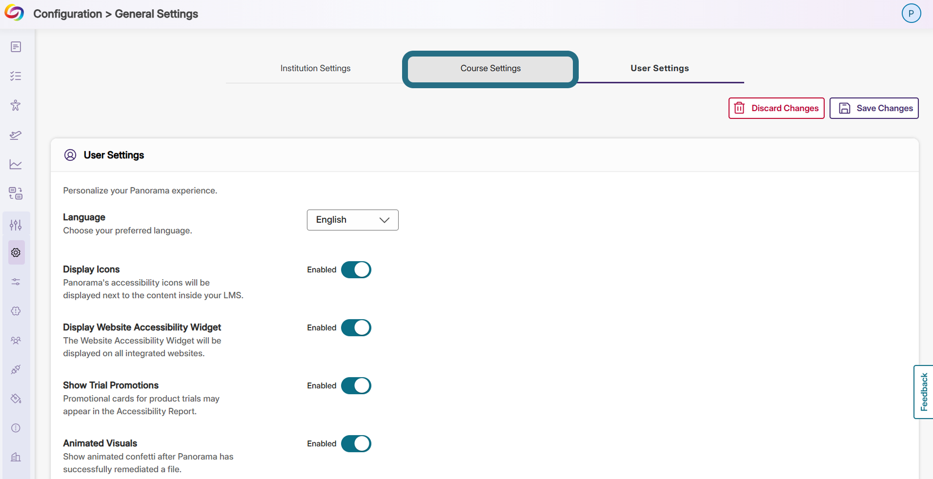Toggle the Display Icons switch
Image resolution: width=933 pixels, height=479 pixels.
pyautogui.click(x=356, y=269)
